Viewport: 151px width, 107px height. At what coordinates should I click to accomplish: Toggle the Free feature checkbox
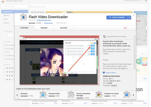(x=5, y=52)
